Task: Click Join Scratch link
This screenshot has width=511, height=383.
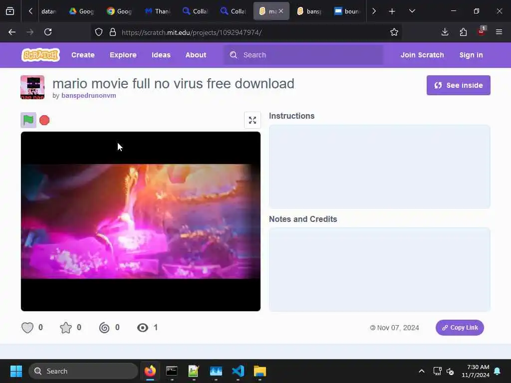Action: [422, 55]
